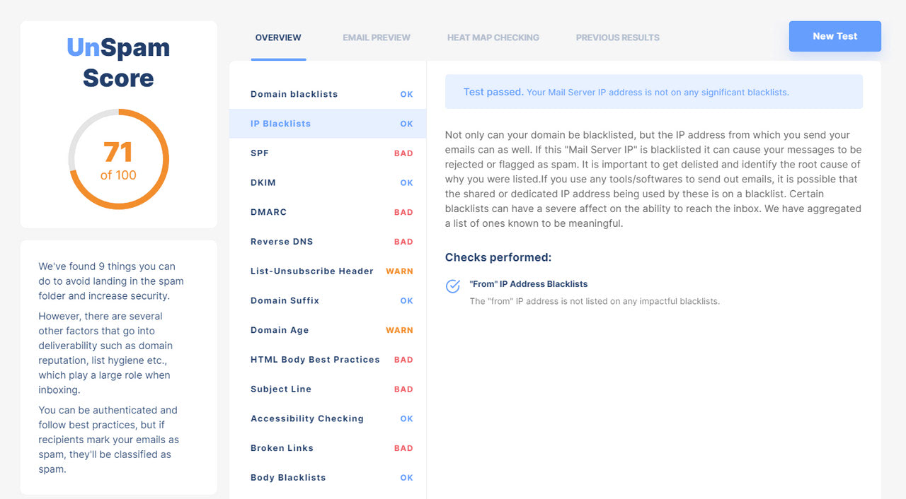
Task: Open the Domain blacklists check
Action: coord(328,94)
